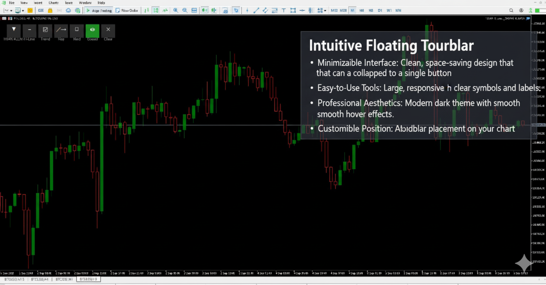Click the tile windows toolbar icon
Image resolution: width=546 pixels, height=285 pixels.
point(194,10)
